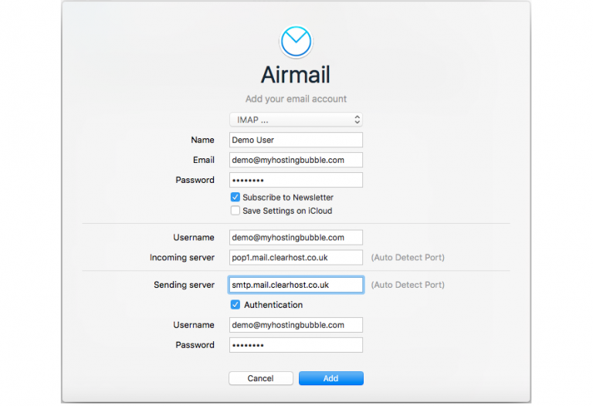Select the Password field under Authentication

click(296, 345)
